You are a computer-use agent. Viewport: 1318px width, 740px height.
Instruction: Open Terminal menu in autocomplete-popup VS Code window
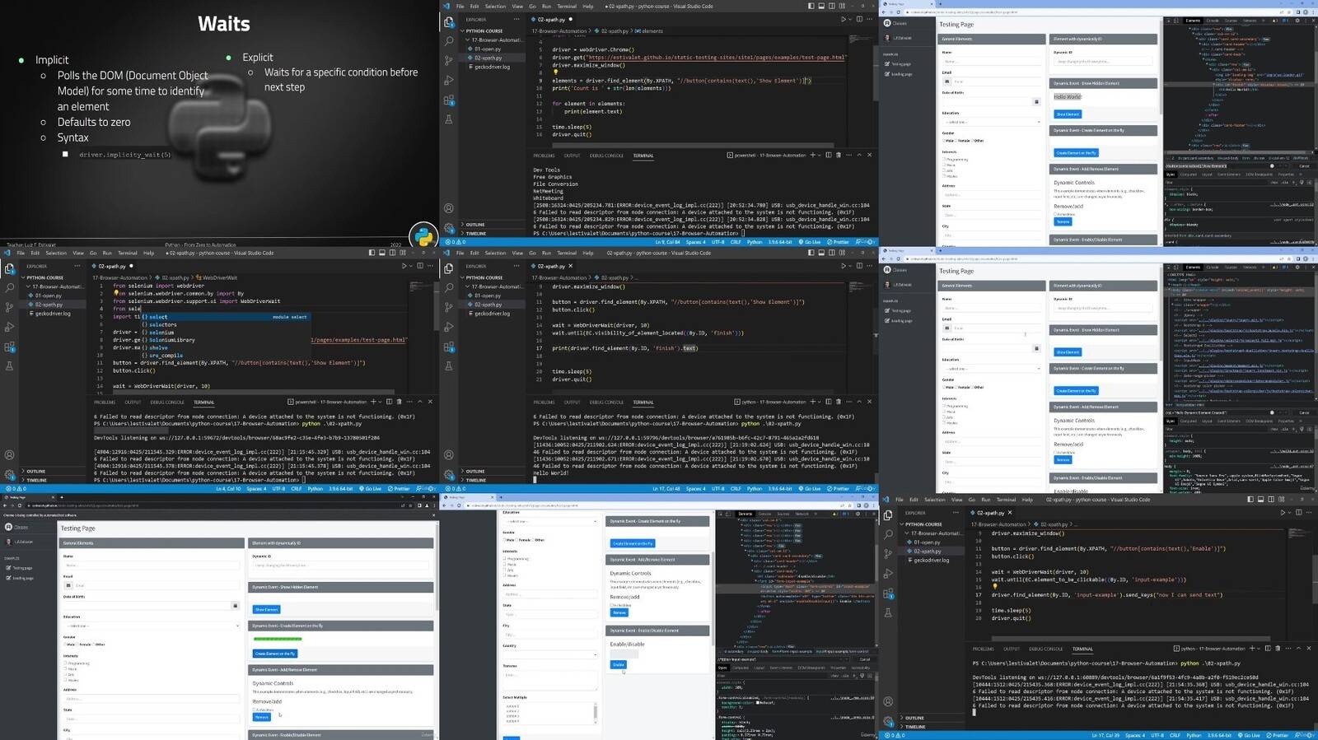(x=128, y=253)
